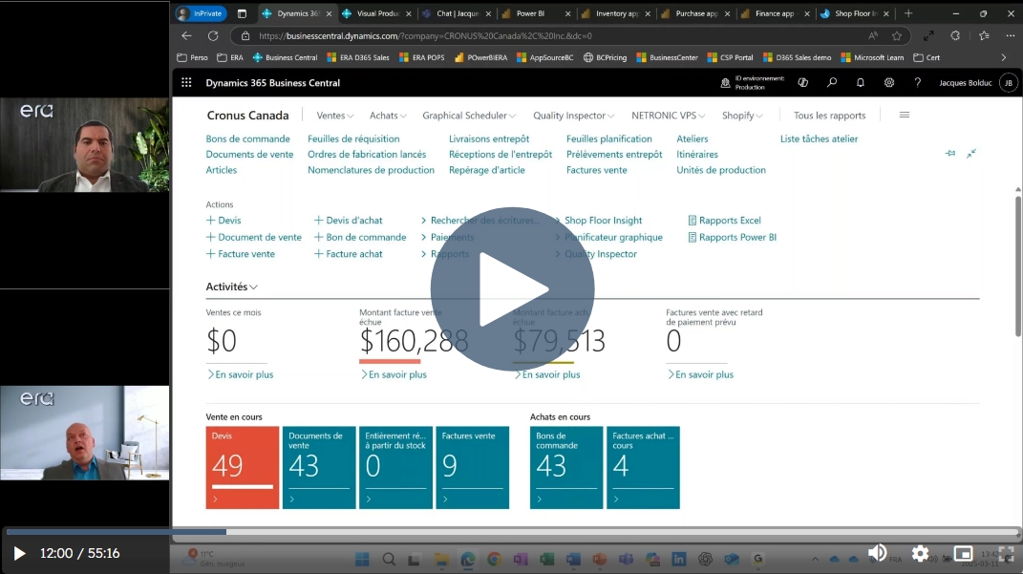Open Liste tâches atelier link

819,138
